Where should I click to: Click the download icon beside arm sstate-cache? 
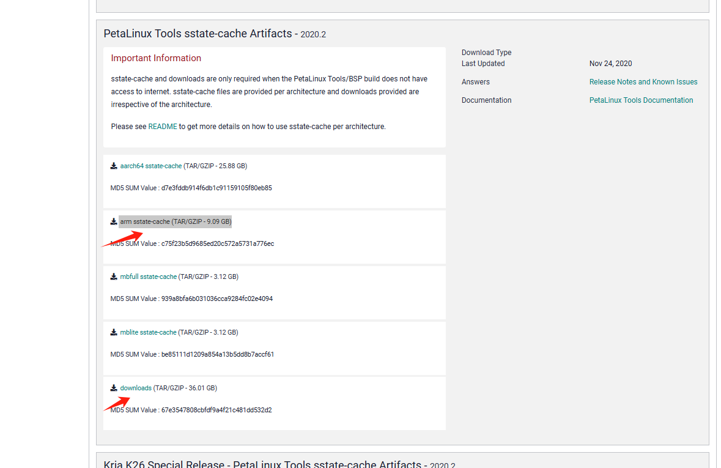pyautogui.click(x=114, y=222)
